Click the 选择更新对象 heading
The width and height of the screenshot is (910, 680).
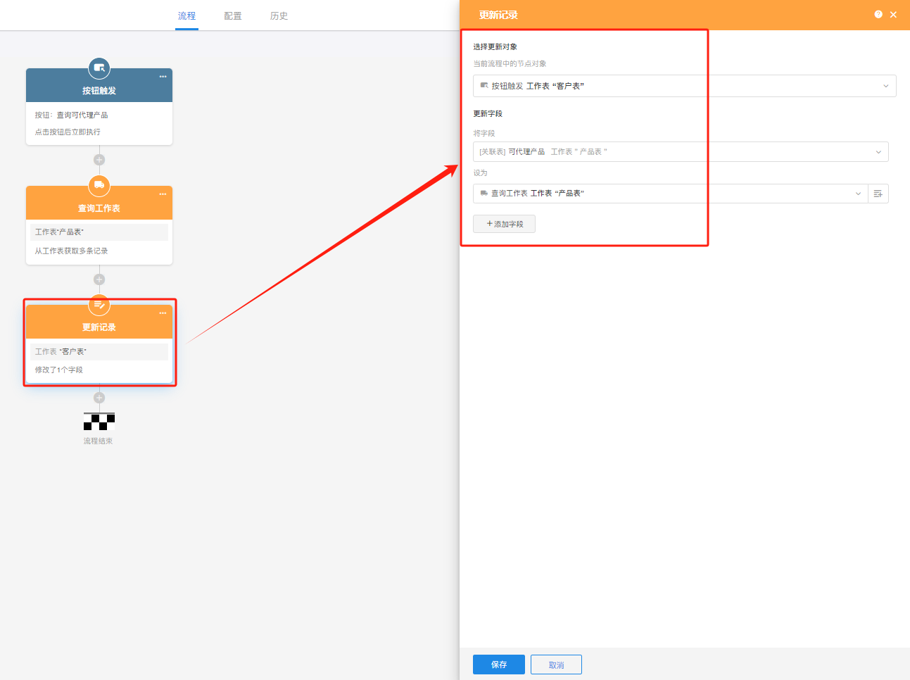(495, 46)
